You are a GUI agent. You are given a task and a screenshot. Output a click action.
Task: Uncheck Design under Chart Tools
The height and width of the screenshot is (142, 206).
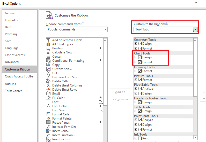[140, 57]
